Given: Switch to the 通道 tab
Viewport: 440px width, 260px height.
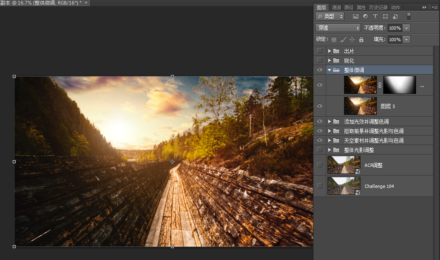Looking at the screenshot, I should pyautogui.click(x=337, y=7).
